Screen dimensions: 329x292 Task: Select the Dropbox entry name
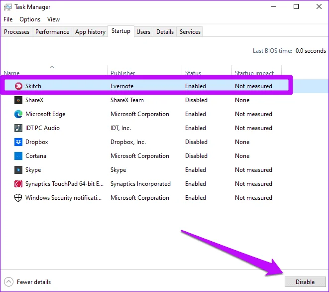click(37, 142)
